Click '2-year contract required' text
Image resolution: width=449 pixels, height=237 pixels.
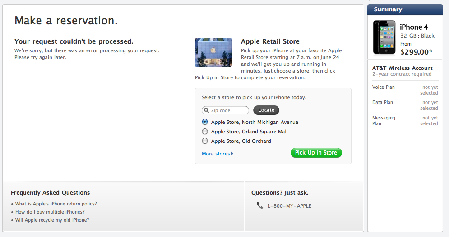click(x=402, y=74)
